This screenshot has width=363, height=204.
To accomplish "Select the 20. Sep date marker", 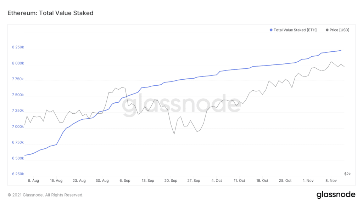I will point(171,181).
